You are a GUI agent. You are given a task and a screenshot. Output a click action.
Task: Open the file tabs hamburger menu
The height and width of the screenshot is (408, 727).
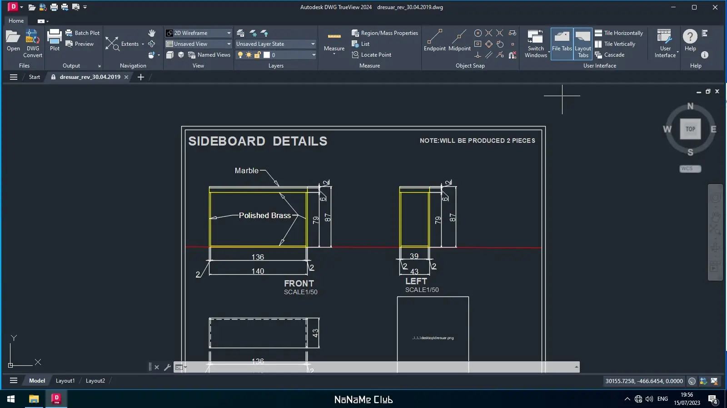tap(14, 77)
